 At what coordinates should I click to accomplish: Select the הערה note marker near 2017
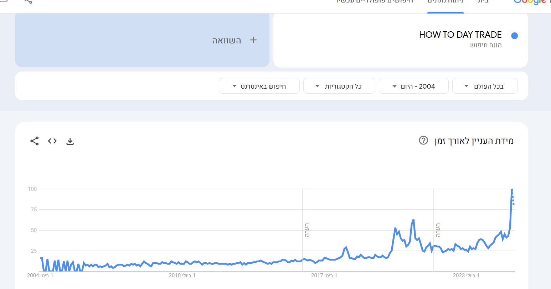pos(307,230)
